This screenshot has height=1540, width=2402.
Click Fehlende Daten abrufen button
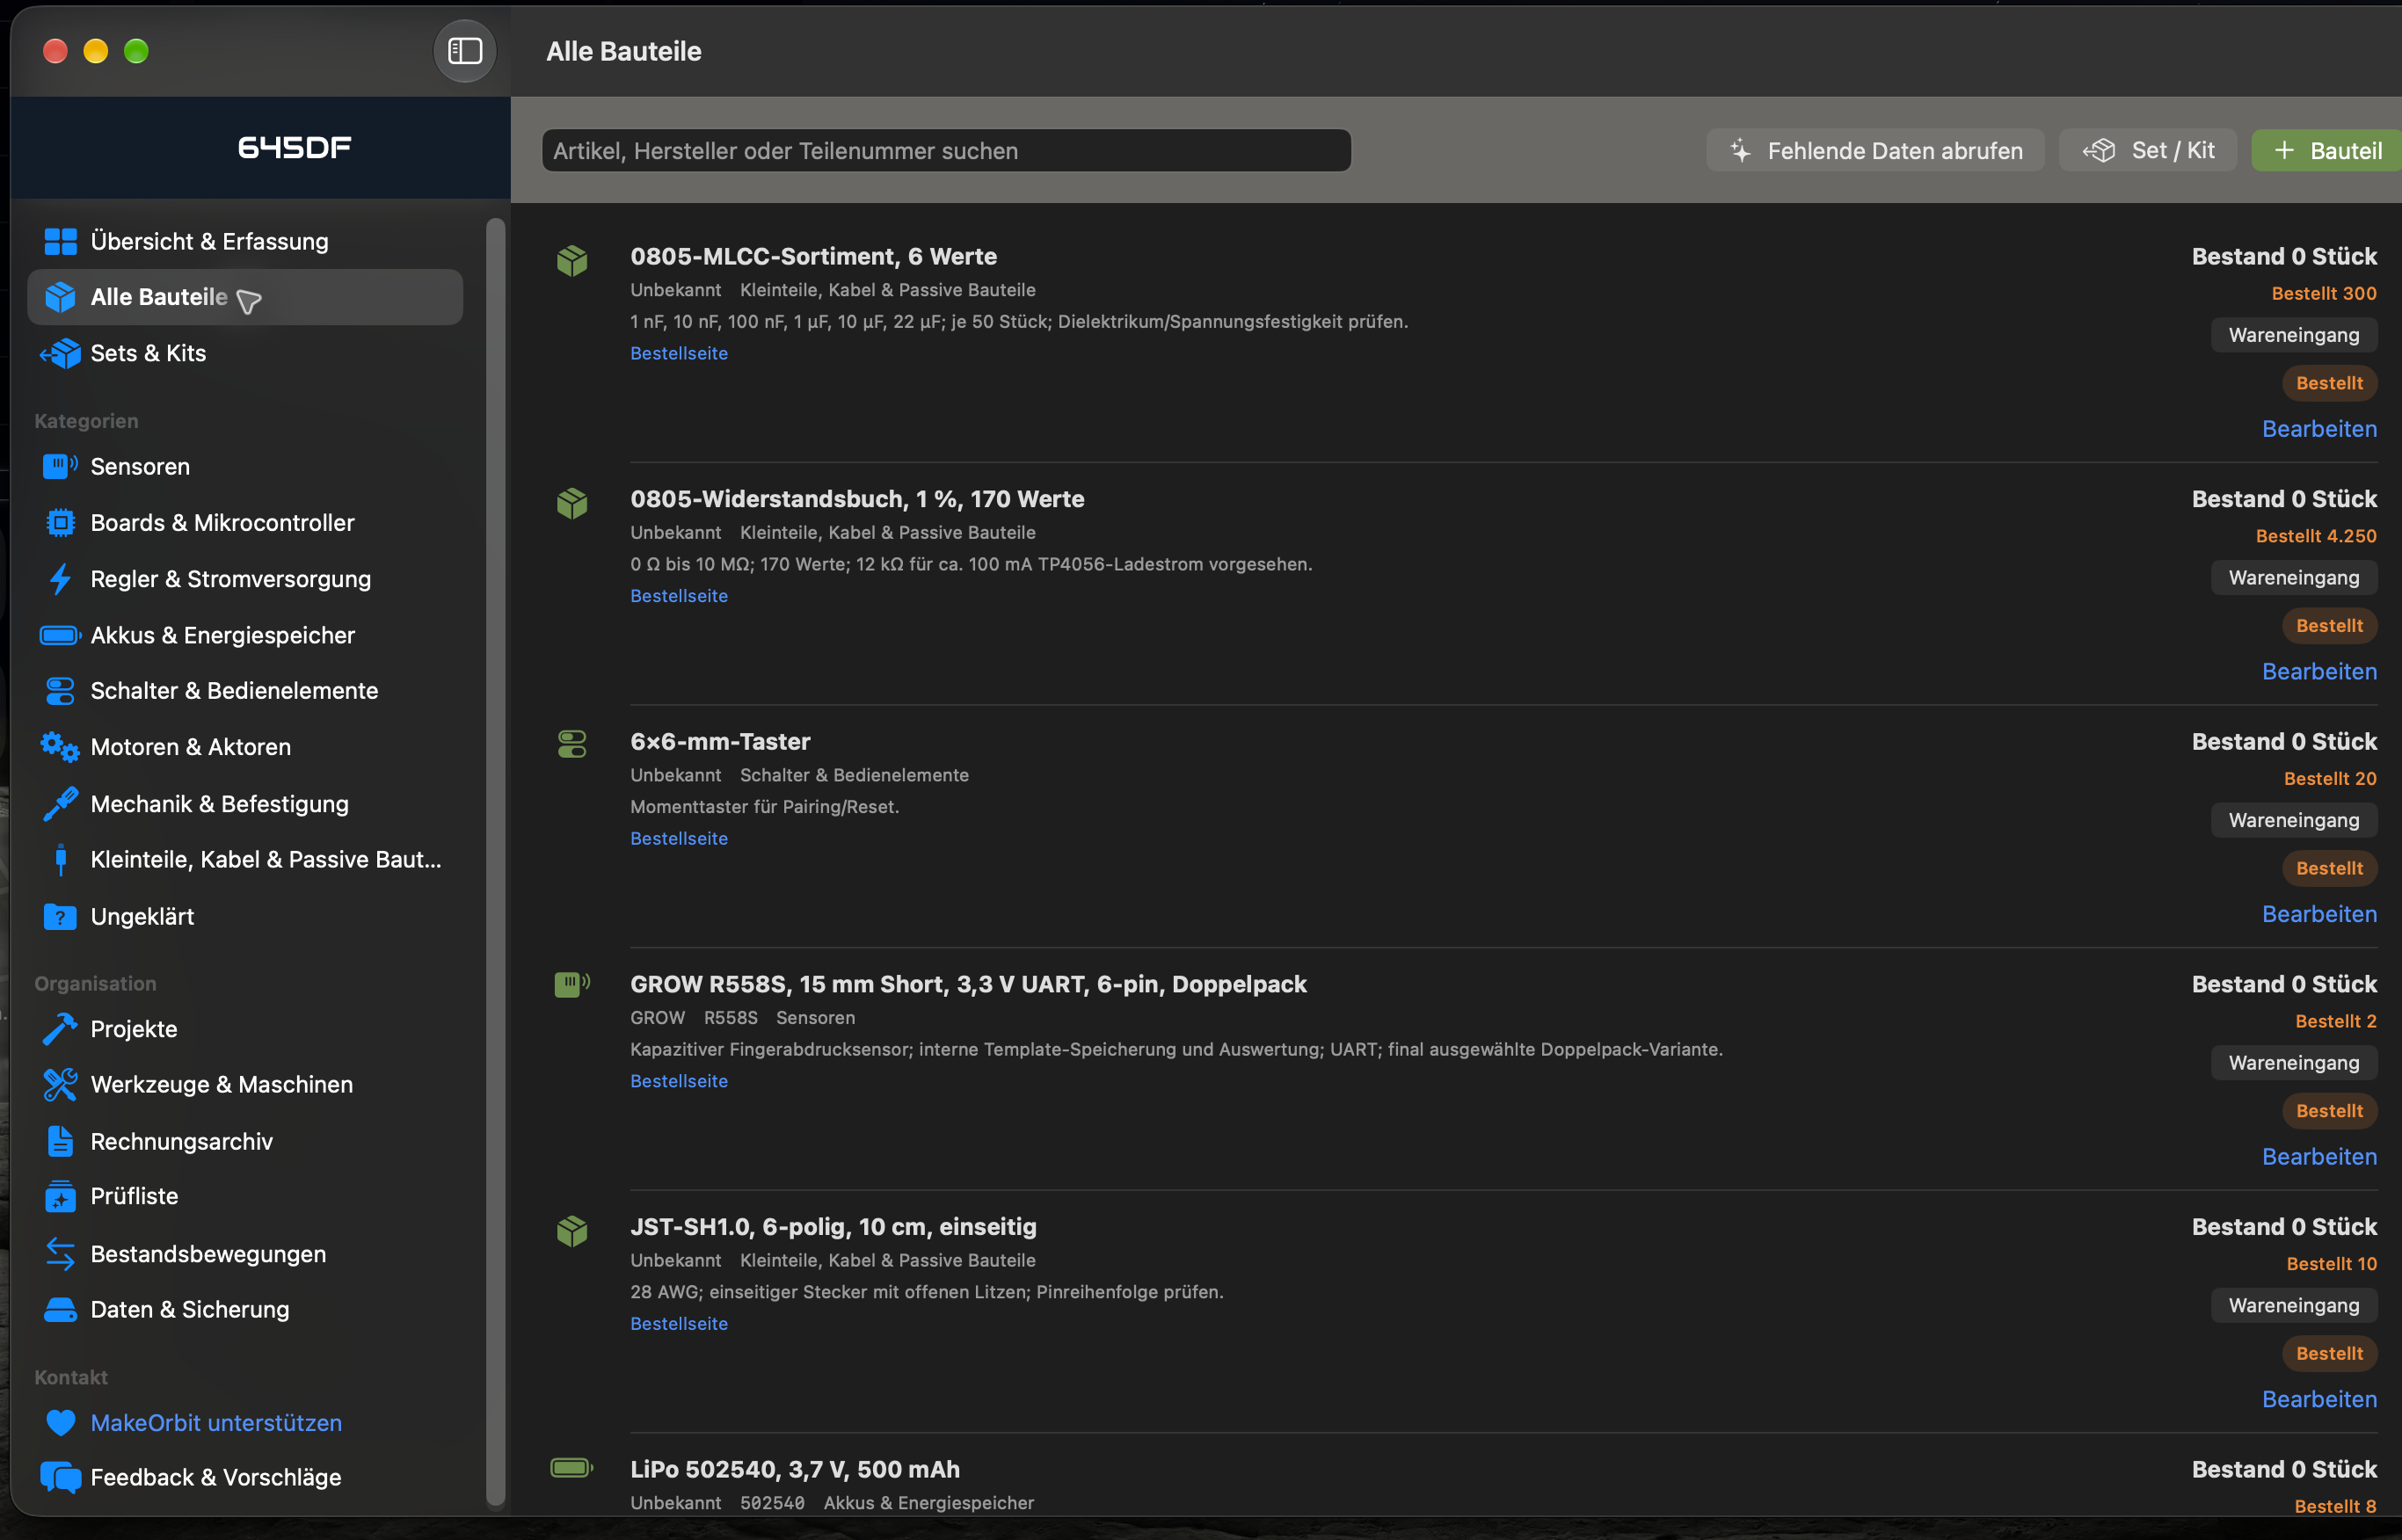point(1875,150)
